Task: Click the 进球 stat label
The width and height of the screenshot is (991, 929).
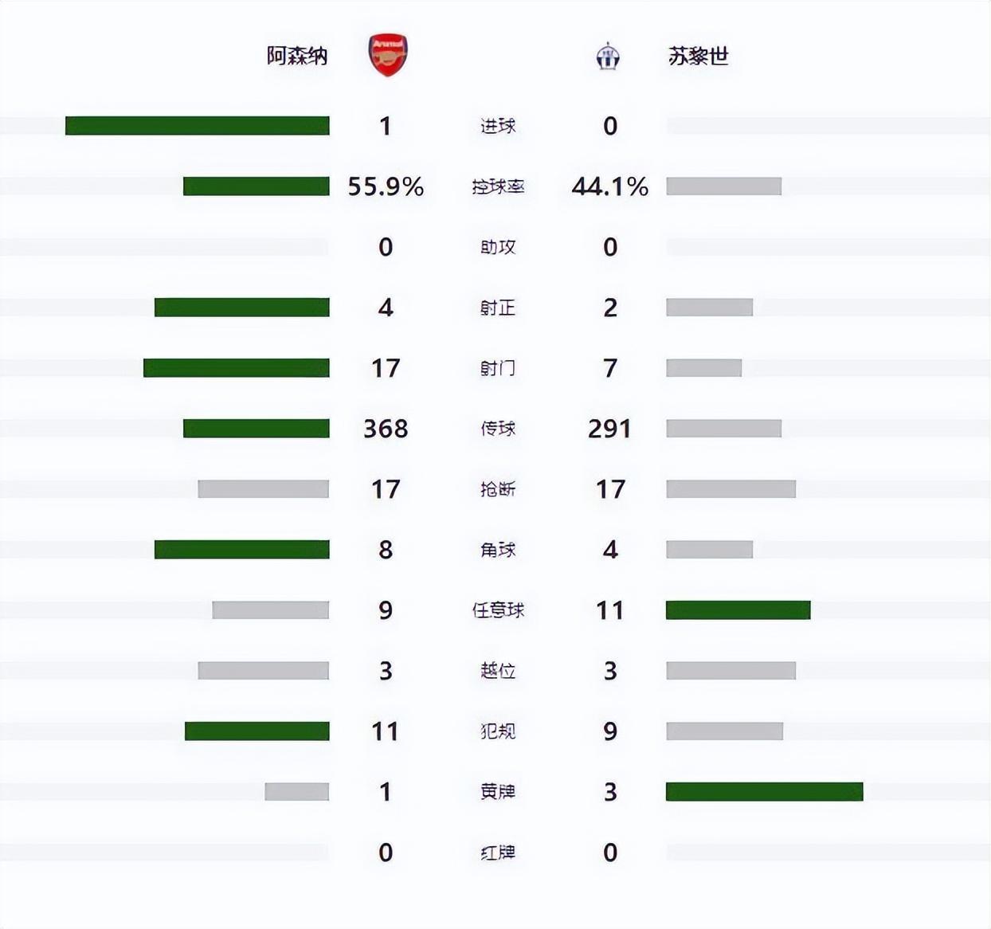Action: (498, 126)
